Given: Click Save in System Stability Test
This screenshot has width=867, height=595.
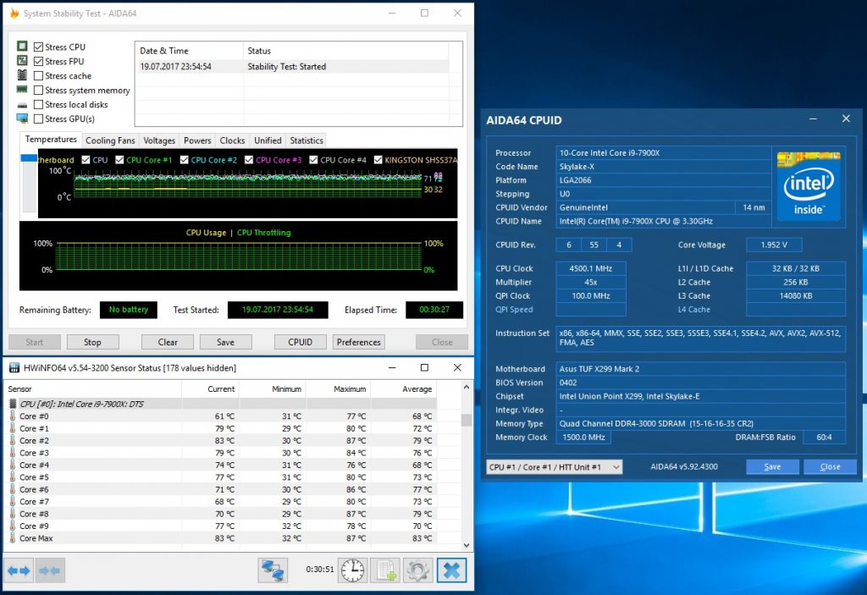Looking at the screenshot, I should coord(225,342).
